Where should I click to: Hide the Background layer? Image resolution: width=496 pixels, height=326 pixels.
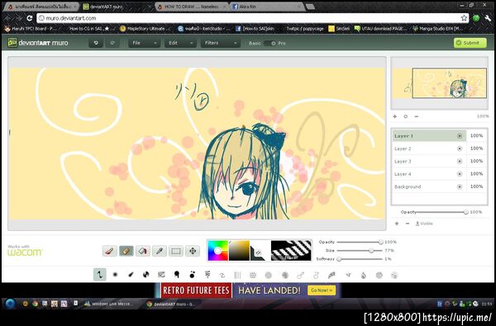(x=460, y=187)
